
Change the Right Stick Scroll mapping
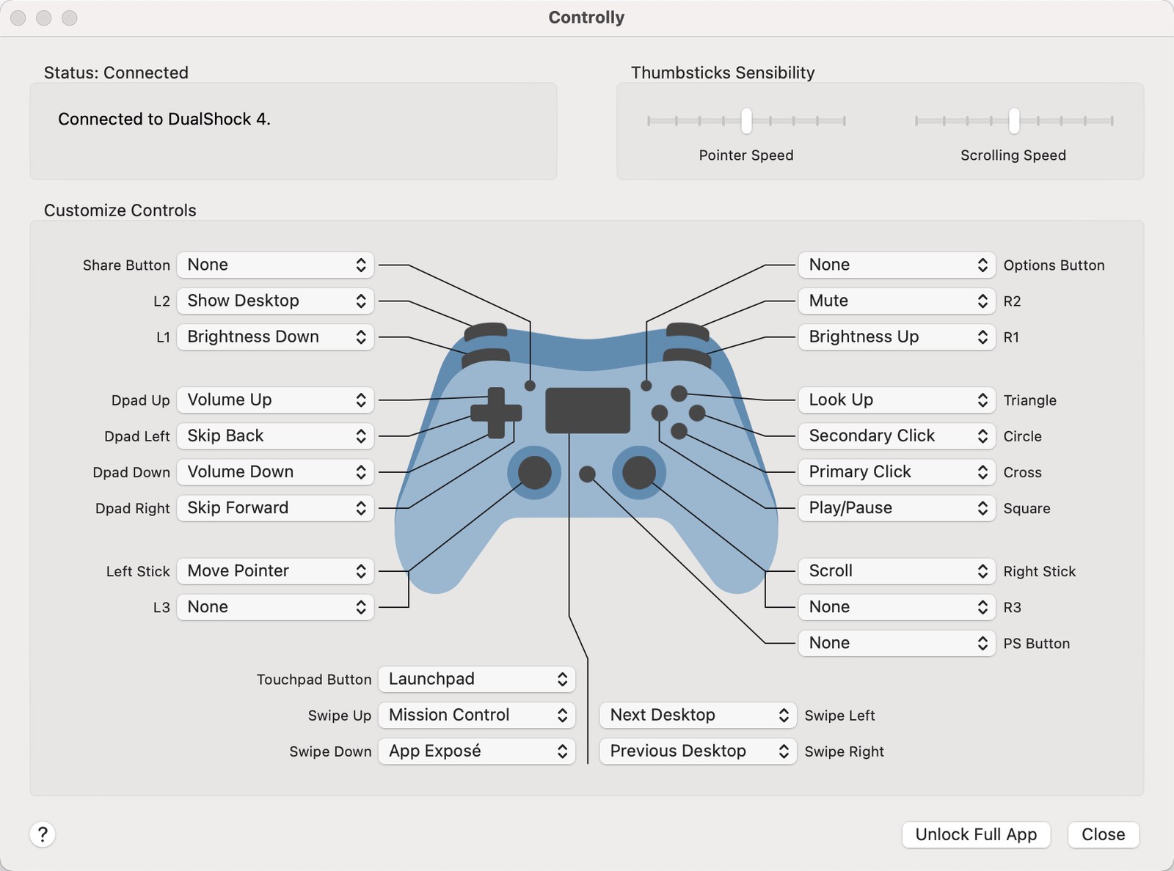(896, 570)
